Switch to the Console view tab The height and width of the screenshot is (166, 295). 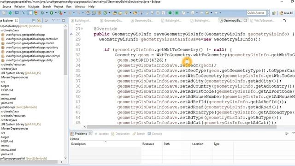(x=155, y=134)
